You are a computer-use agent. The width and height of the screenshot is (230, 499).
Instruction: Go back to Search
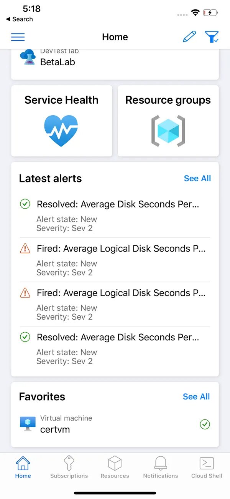(19, 19)
